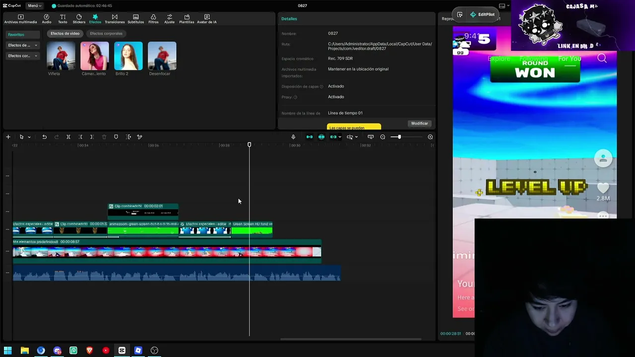This screenshot has height=357, width=635.
Task: Open the Transiciones tab
Action: [x=115, y=19]
